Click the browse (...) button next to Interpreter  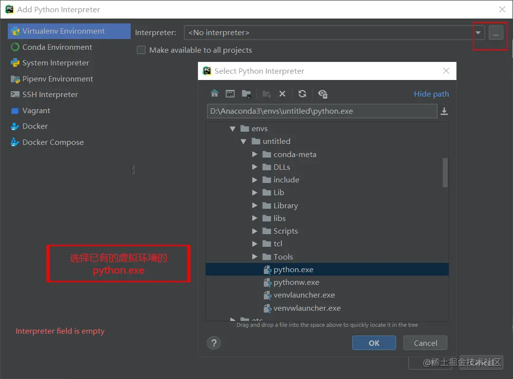[496, 33]
